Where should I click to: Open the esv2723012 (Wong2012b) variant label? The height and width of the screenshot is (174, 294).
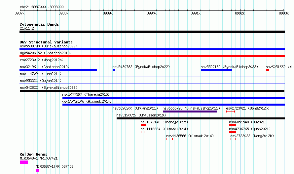pyautogui.click(x=42, y=60)
